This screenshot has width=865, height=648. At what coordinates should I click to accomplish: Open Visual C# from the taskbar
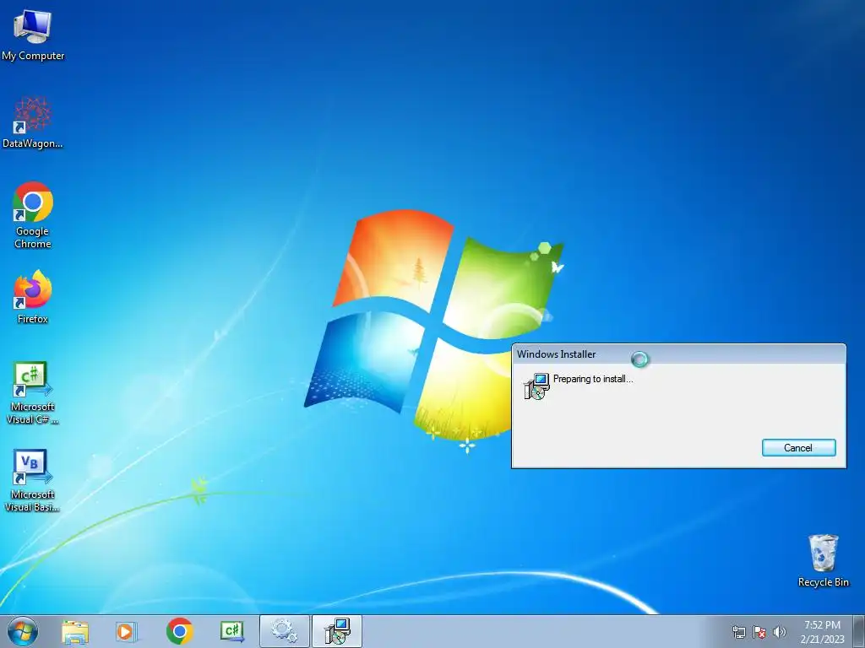coord(231,631)
